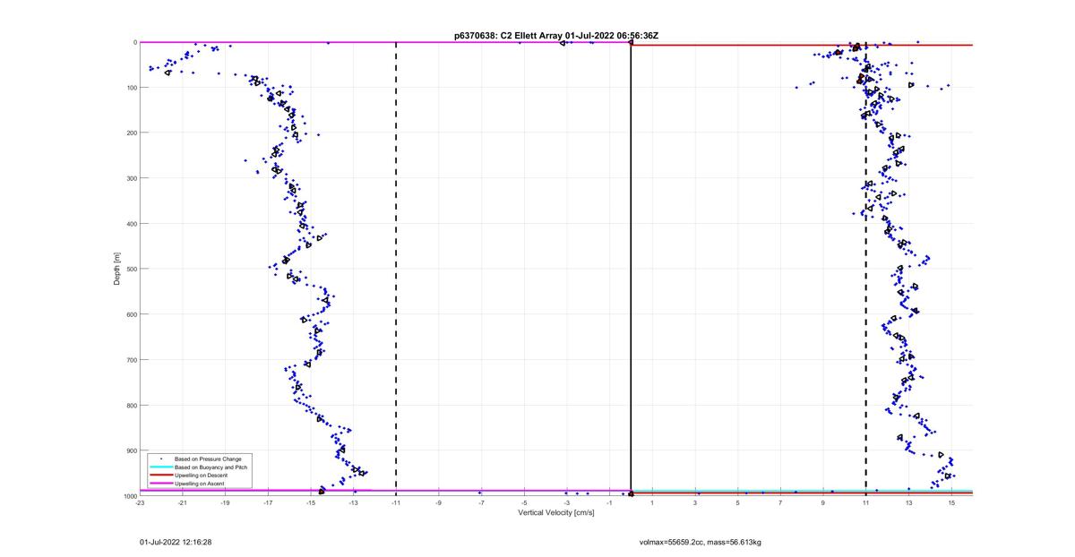Click the x-axis tick label 9
Screen dimensions: 1075x557
823,502
